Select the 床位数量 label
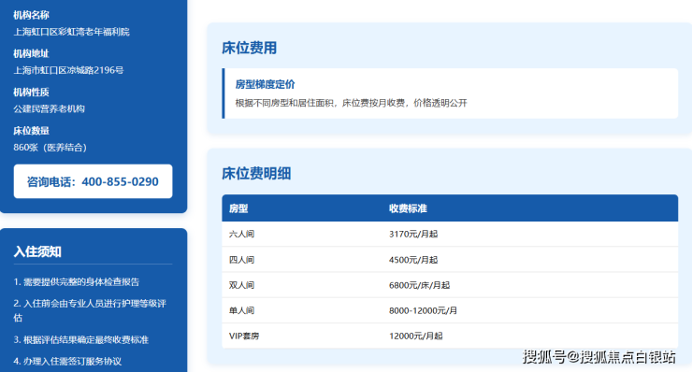The height and width of the screenshot is (372, 692). pos(31,131)
